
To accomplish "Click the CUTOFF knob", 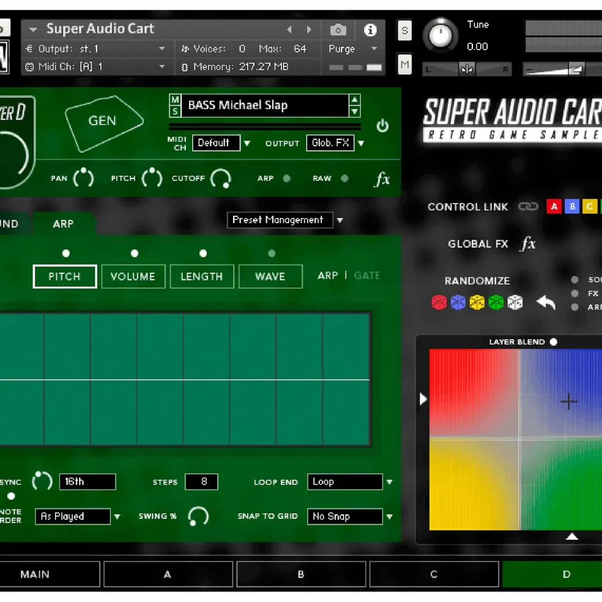I will pyautogui.click(x=221, y=178).
